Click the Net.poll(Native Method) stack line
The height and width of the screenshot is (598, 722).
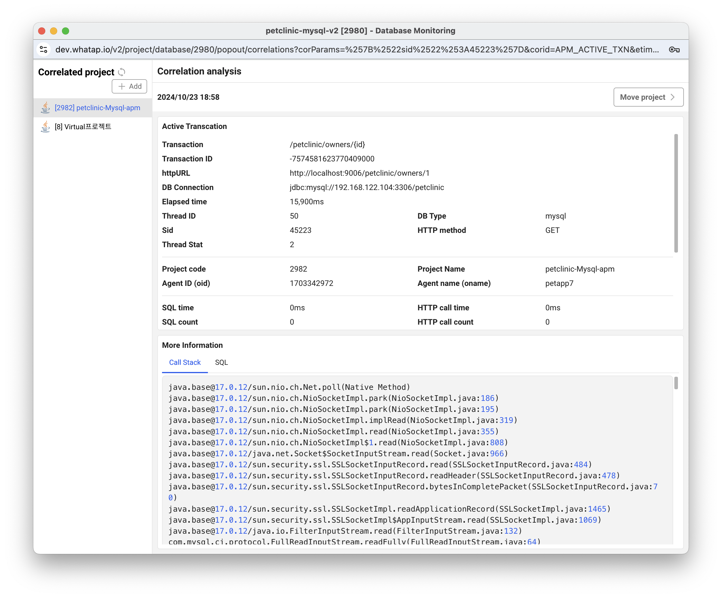click(x=289, y=387)
